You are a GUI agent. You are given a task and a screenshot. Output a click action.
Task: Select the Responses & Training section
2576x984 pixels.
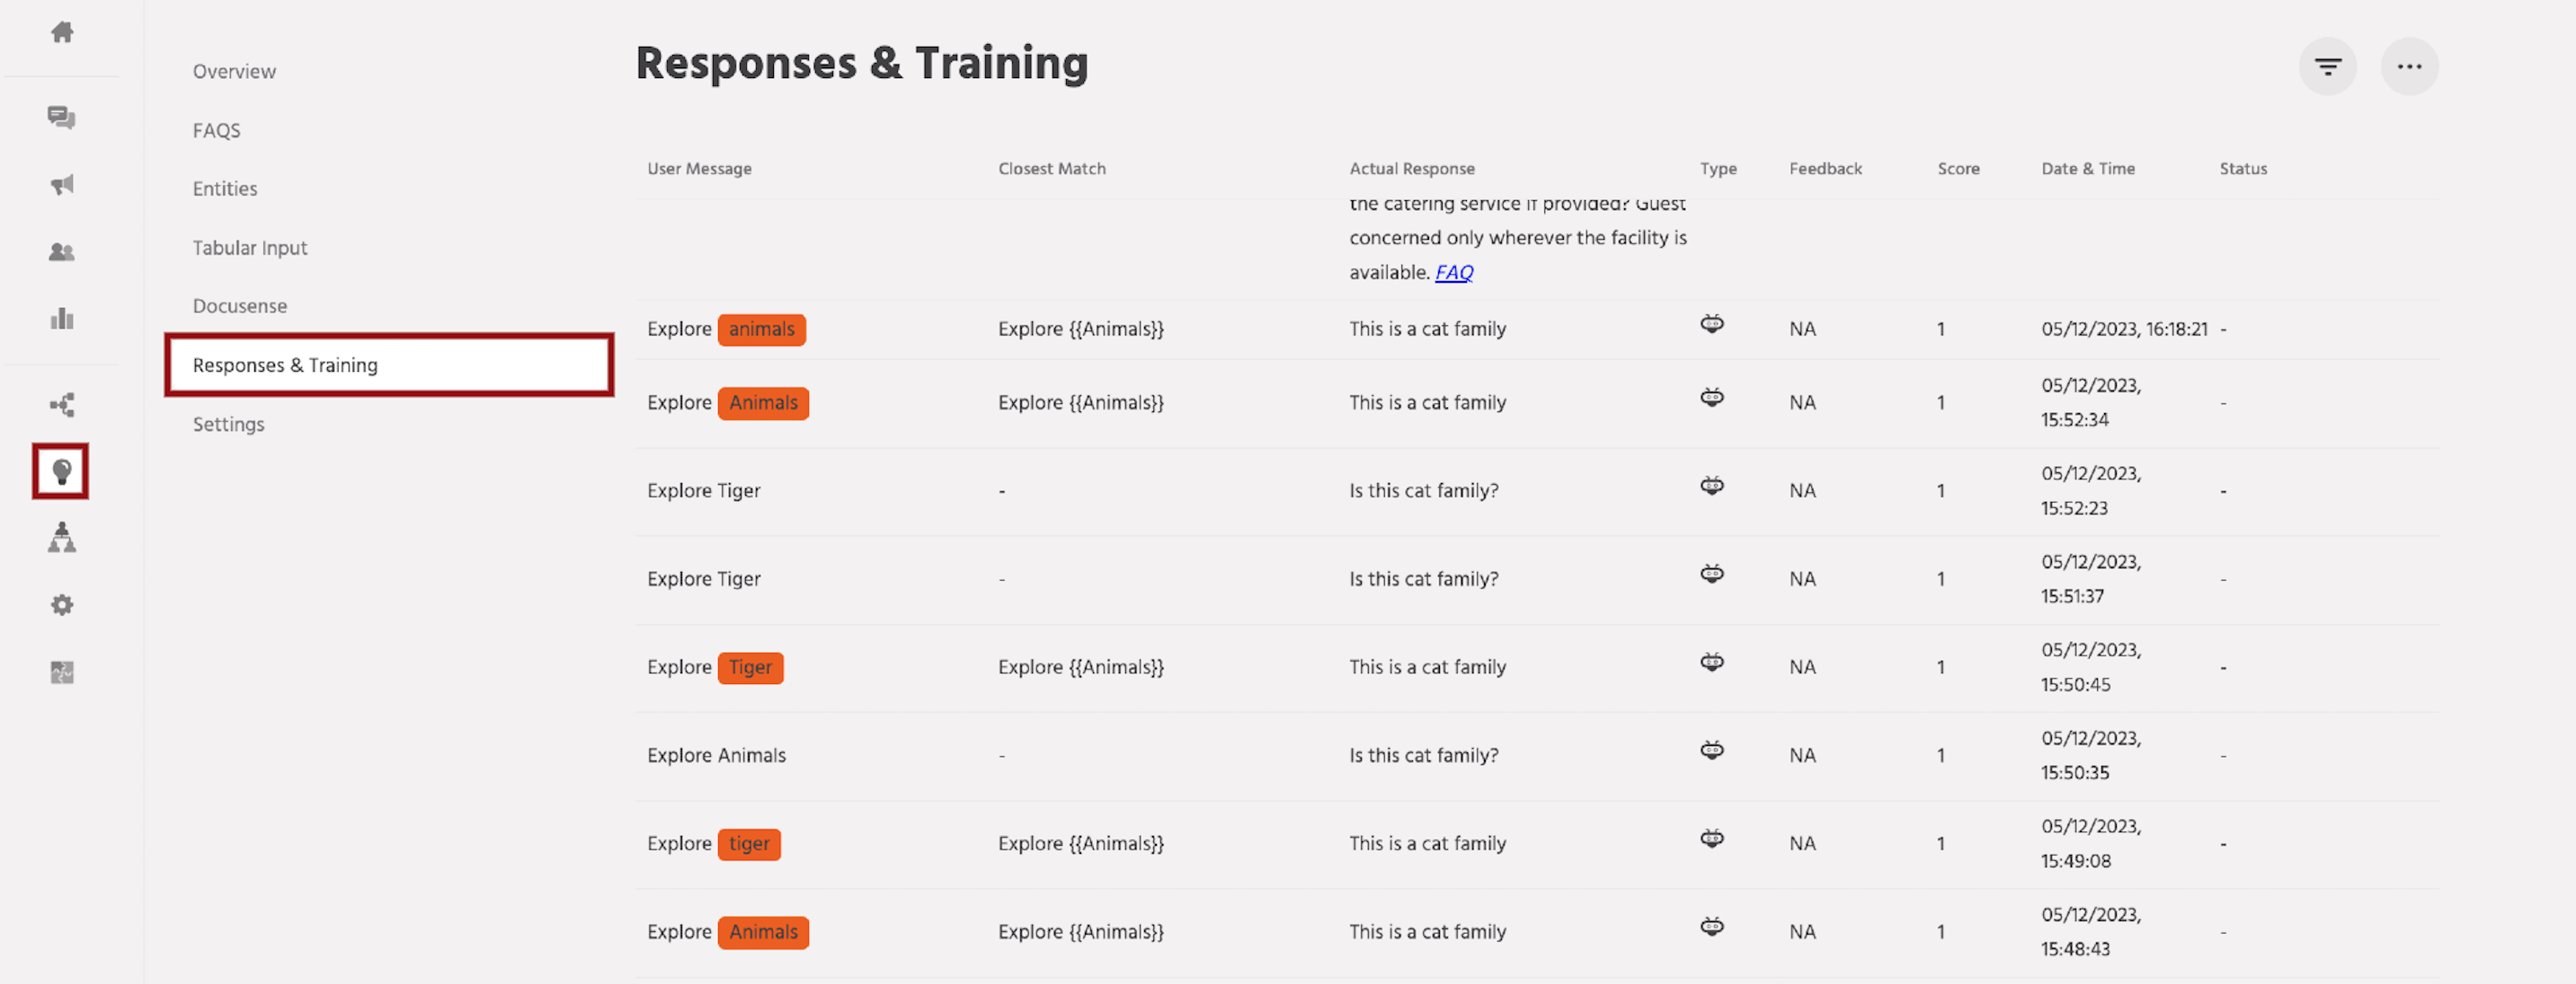point(285,365)
